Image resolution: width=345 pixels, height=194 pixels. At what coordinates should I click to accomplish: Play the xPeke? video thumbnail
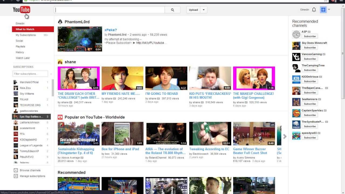click(80, 39)
